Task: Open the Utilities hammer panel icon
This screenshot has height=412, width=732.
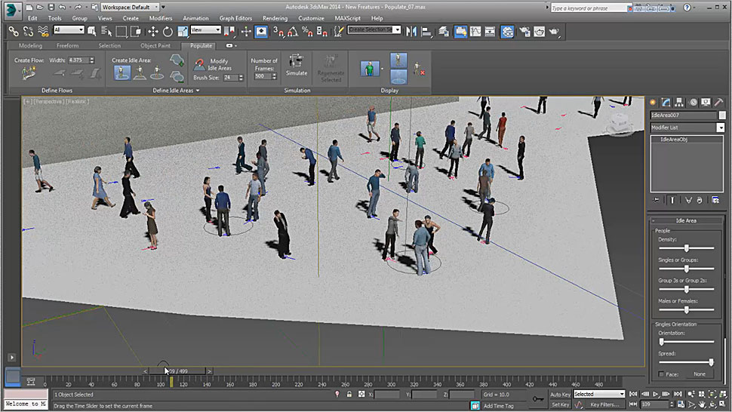Action: pos(717,102)
